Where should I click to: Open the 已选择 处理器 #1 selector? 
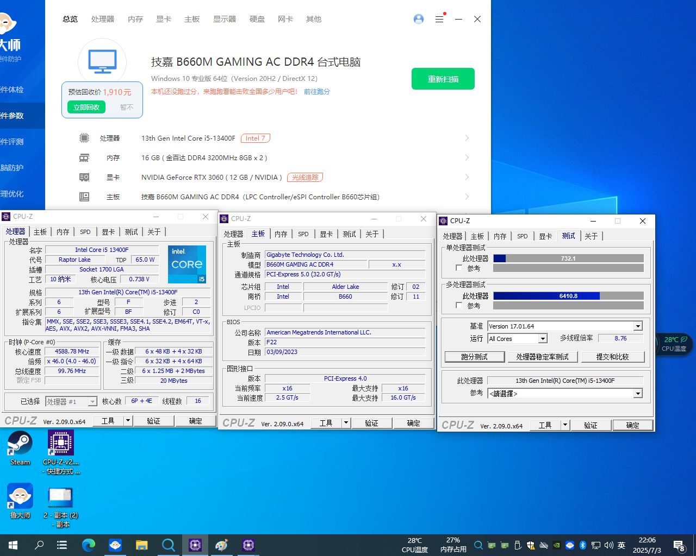tap(71, 401)
